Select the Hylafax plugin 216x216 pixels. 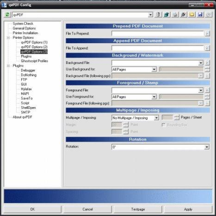click(26, 89)
